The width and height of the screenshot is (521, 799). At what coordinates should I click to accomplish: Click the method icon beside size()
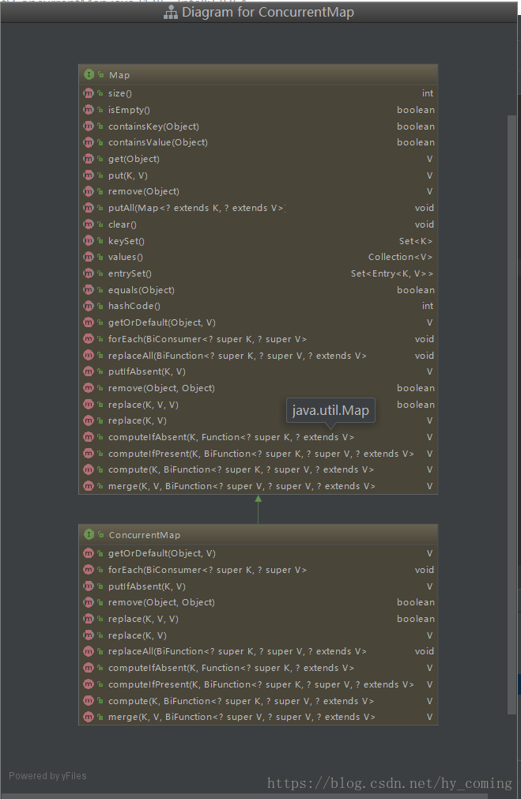[x=89, y=93]
